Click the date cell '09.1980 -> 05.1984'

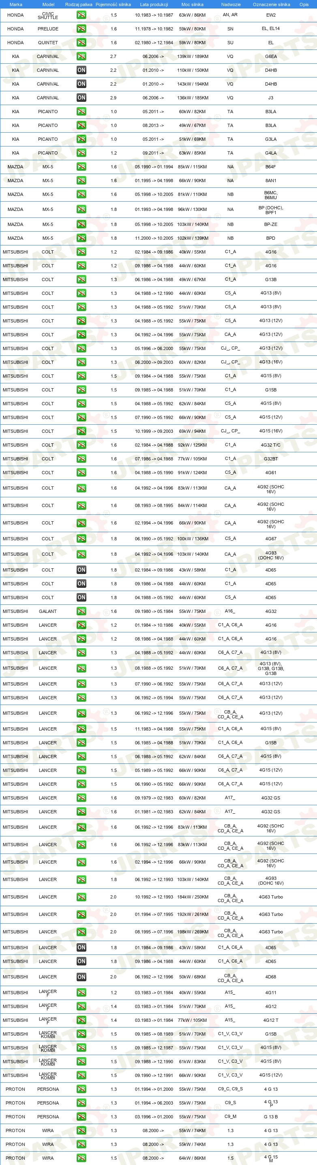(x=154, y=611)
